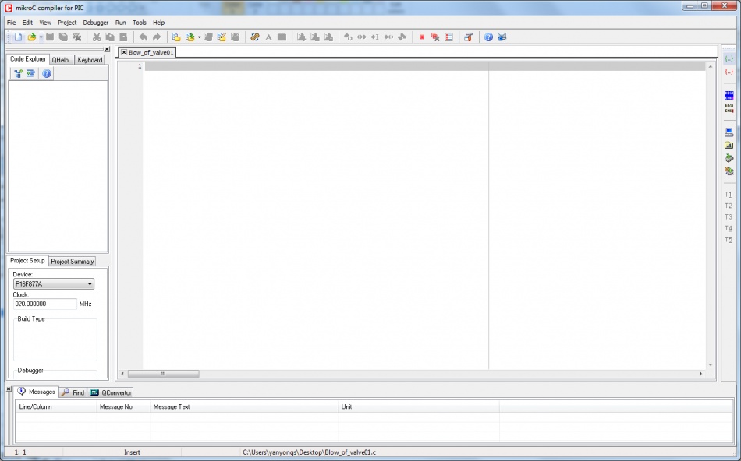Click the folder with letter A sidebar icon
This screenshot has width=741, height=461.
click(729, 146)
